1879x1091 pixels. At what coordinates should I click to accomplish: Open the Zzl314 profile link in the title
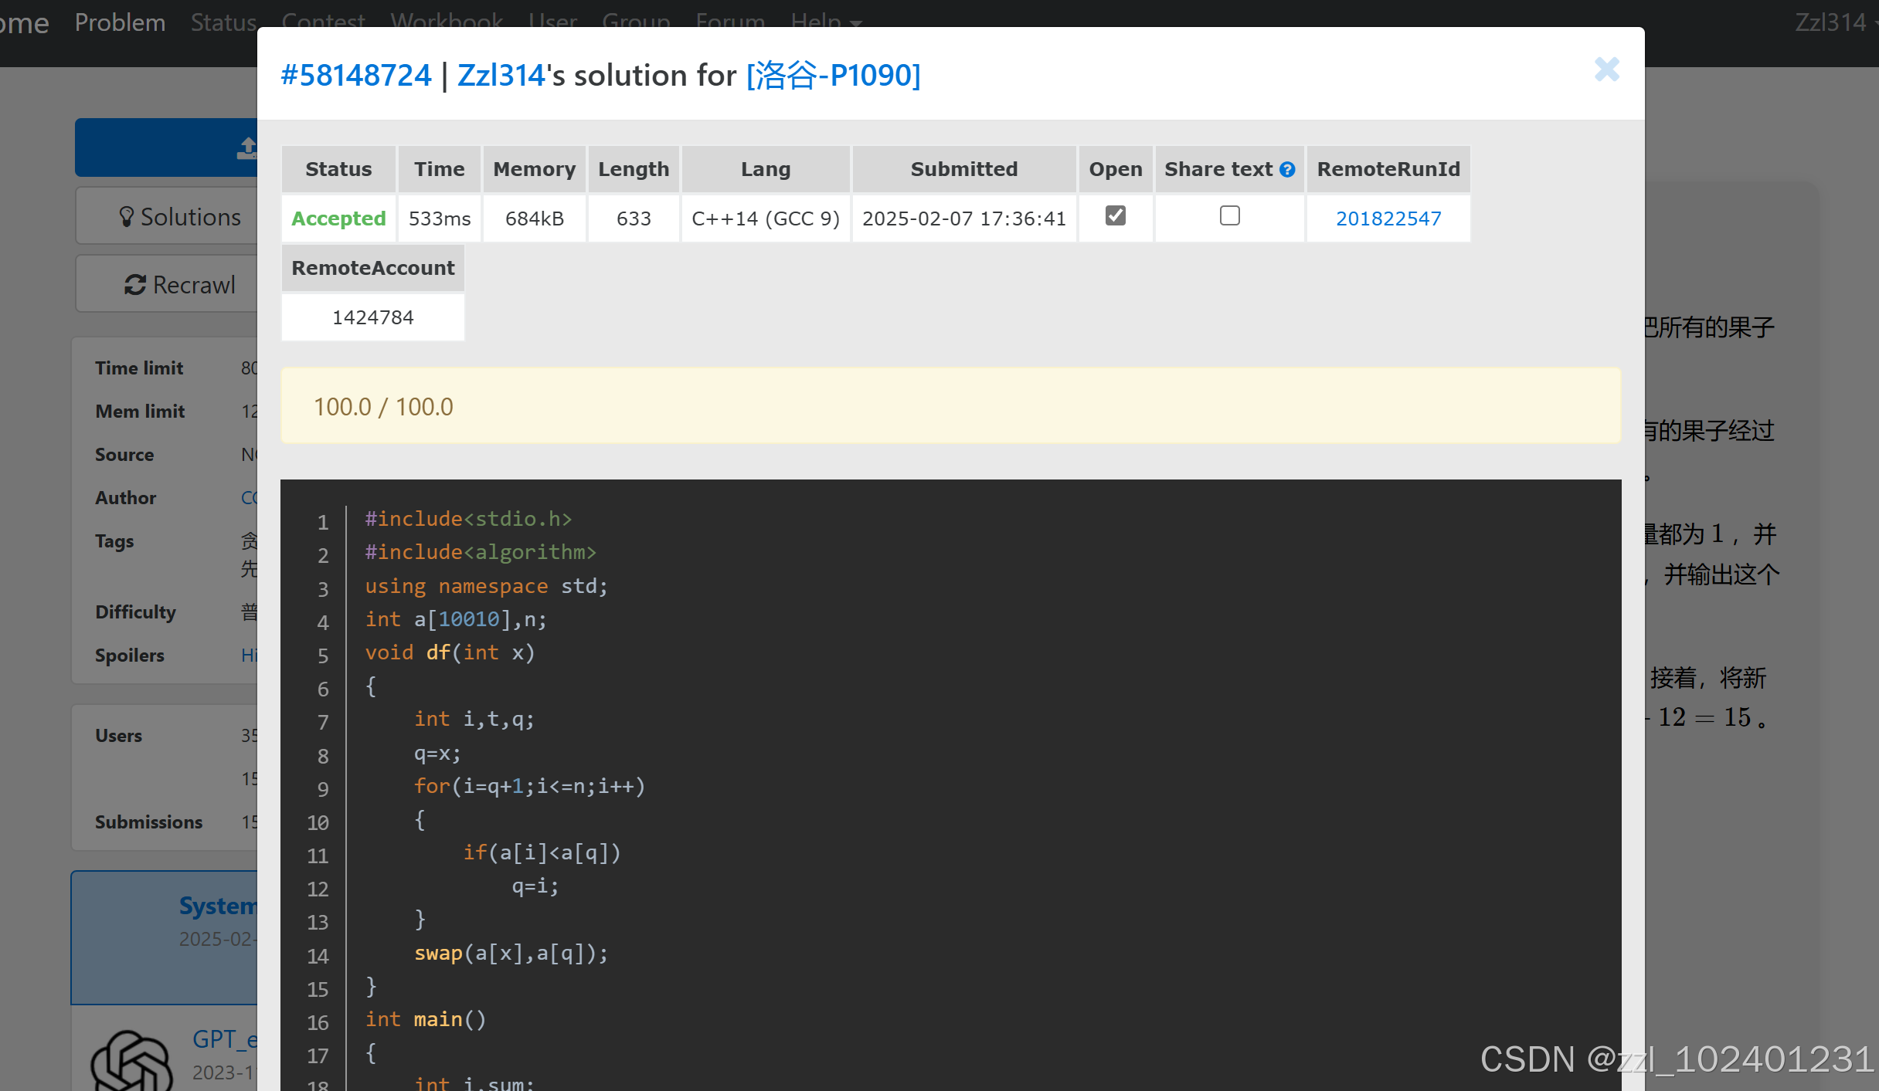pos(501,75)
